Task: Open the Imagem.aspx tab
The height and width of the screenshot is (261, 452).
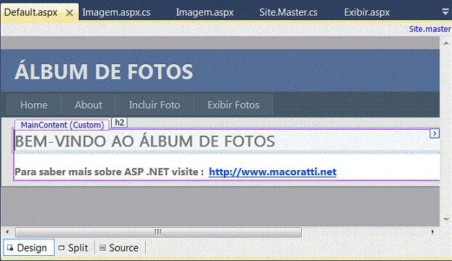Action: coord(204,13)
